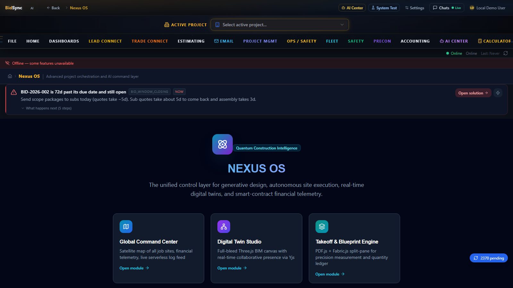
Task: Open AI CENTER in the nav bar
Action: [x=454, y=41]
